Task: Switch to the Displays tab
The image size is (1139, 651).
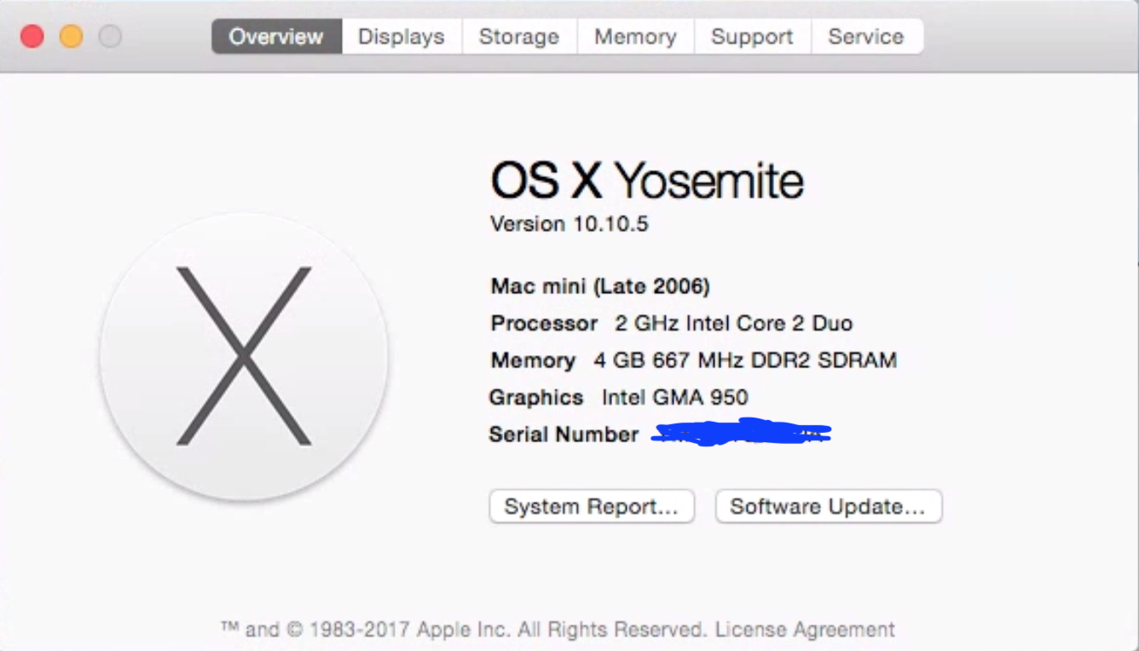Action: (401, 37)
